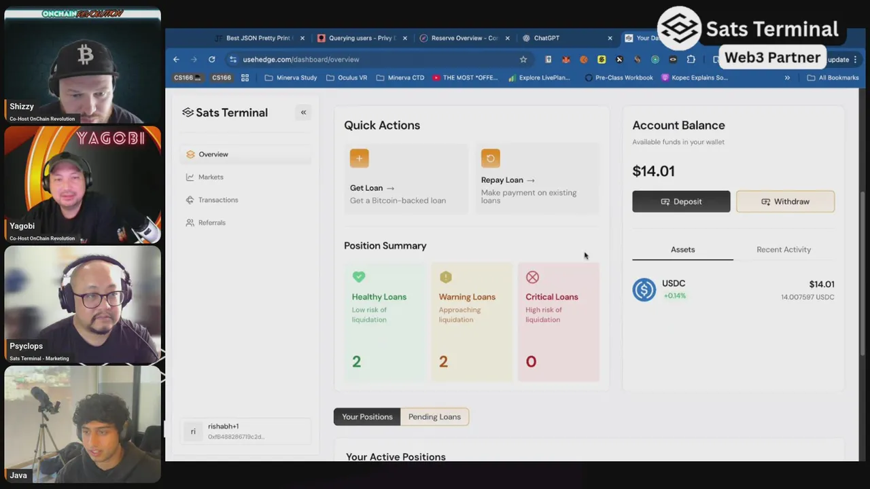870x489 pixels.
Task: Collapse the Sats Terminal sidebar
Action: coord(303,113)
